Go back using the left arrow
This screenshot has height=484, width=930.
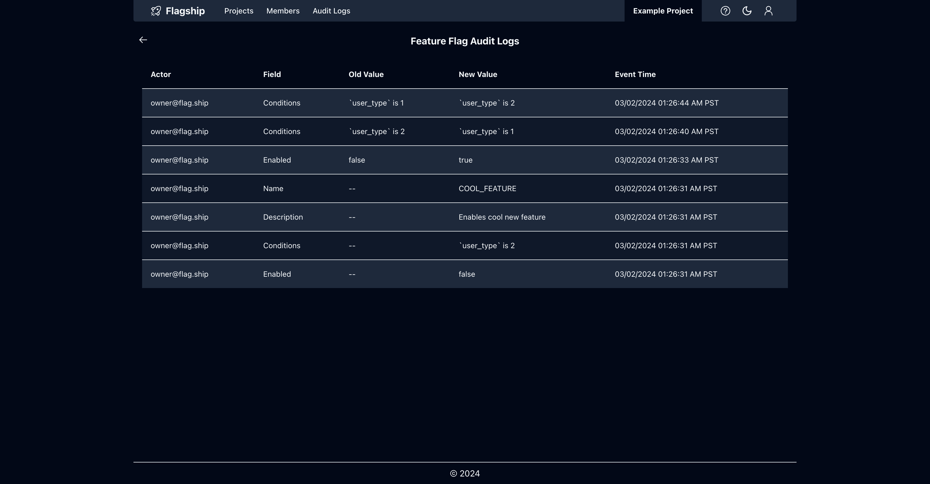(143, 40)
